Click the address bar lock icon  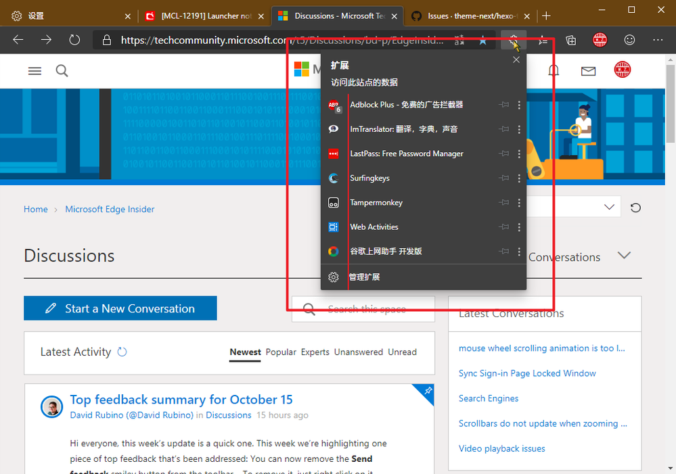106,40
